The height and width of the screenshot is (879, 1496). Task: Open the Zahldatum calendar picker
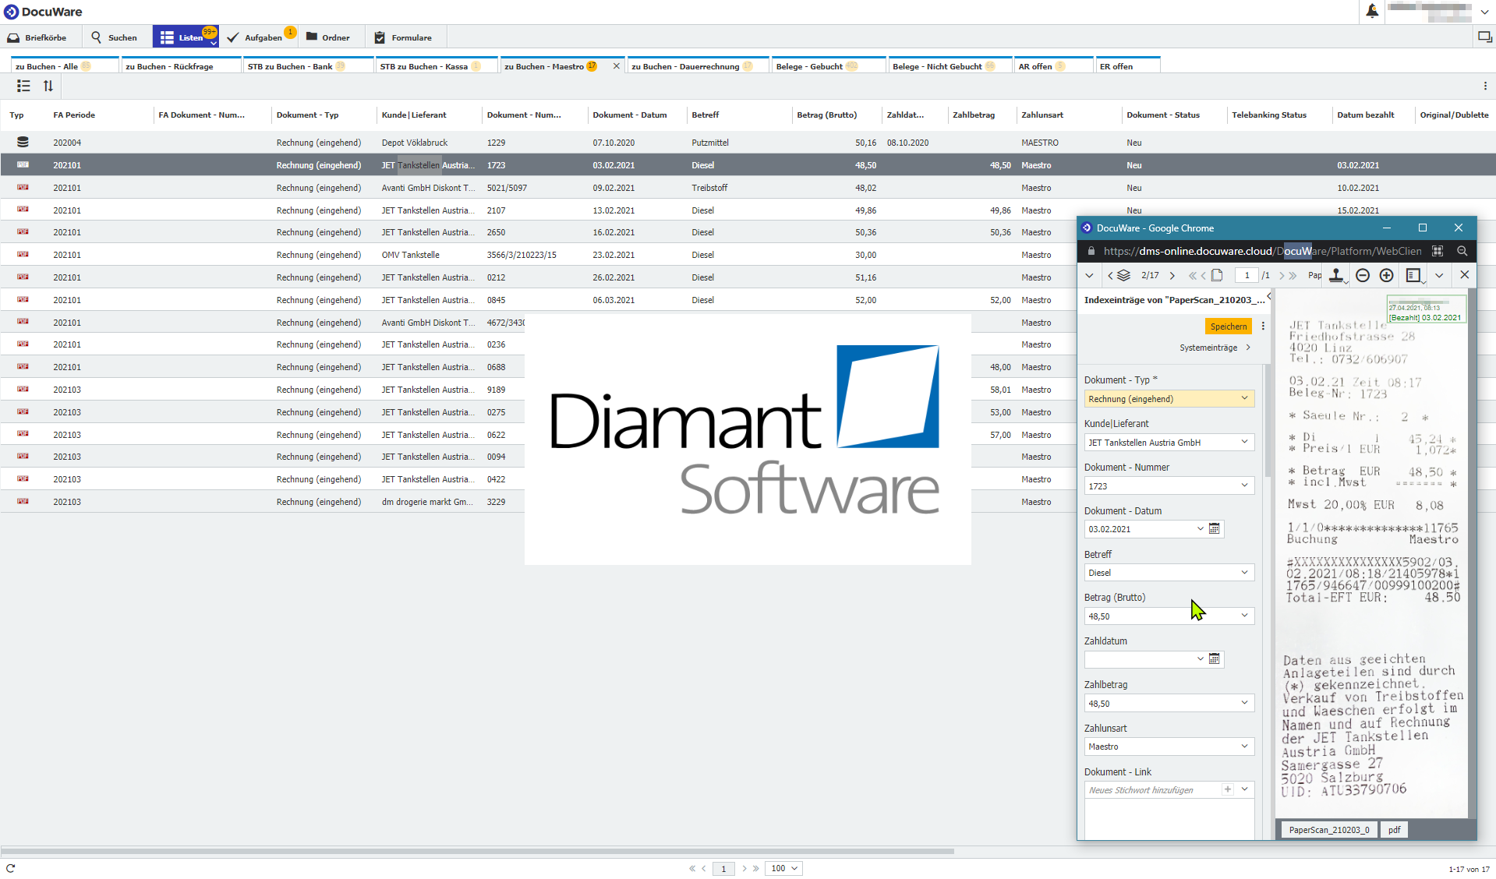[x=1214, y=659]
